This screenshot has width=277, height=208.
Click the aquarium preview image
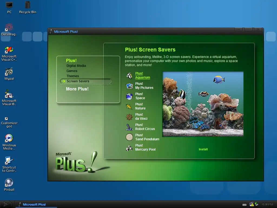coord(203,104)
